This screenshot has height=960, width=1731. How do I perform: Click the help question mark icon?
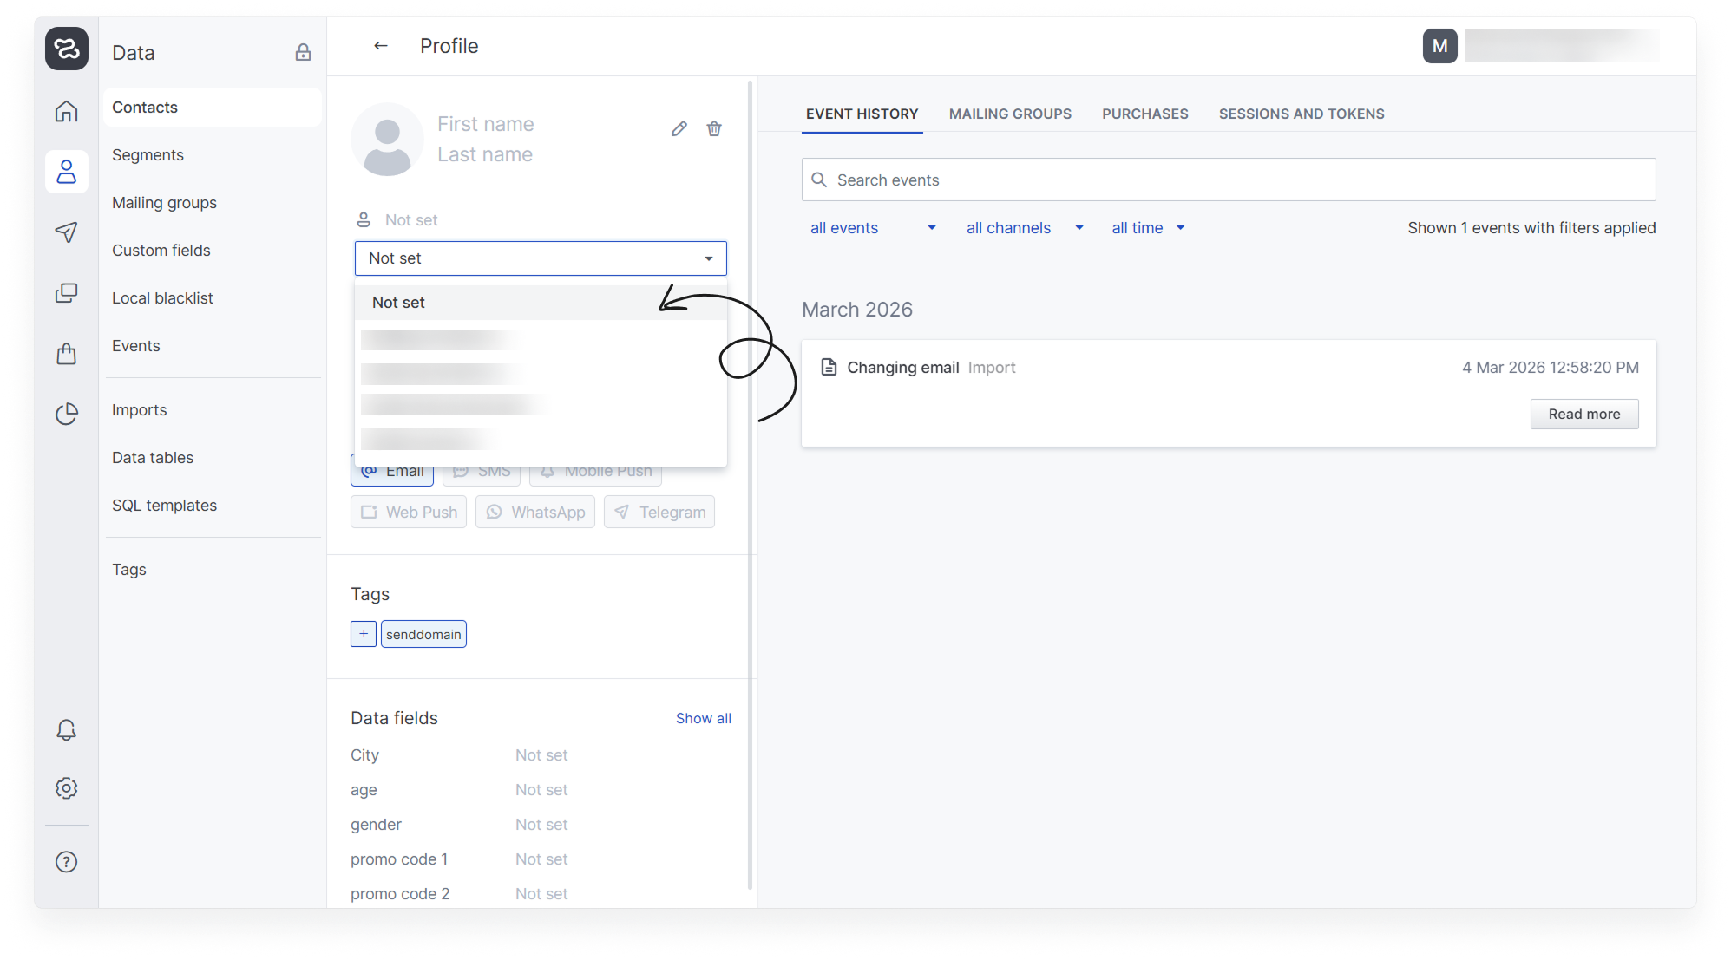coord(67,862)
